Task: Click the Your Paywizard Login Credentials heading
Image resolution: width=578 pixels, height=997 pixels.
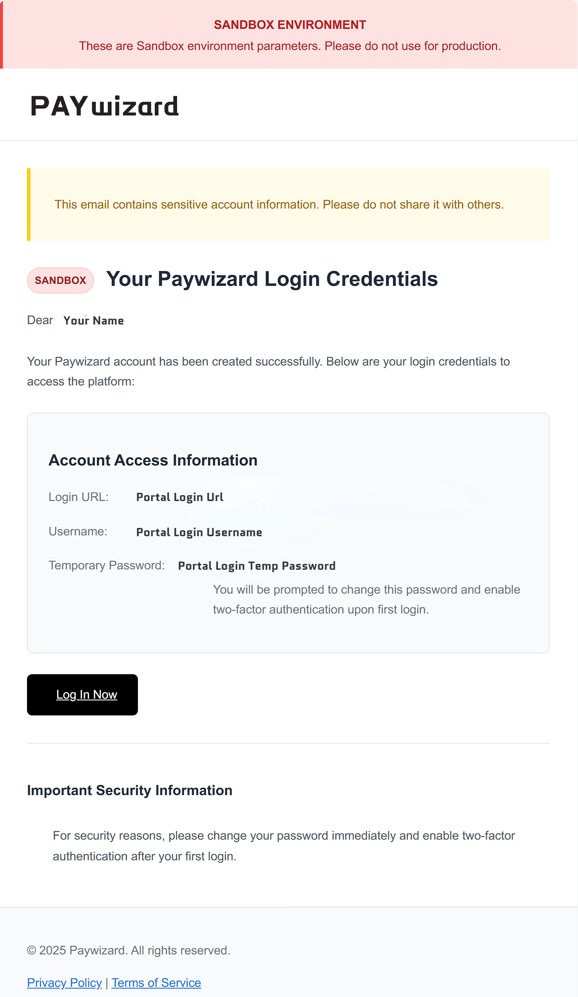Action: tap(272, 279)
